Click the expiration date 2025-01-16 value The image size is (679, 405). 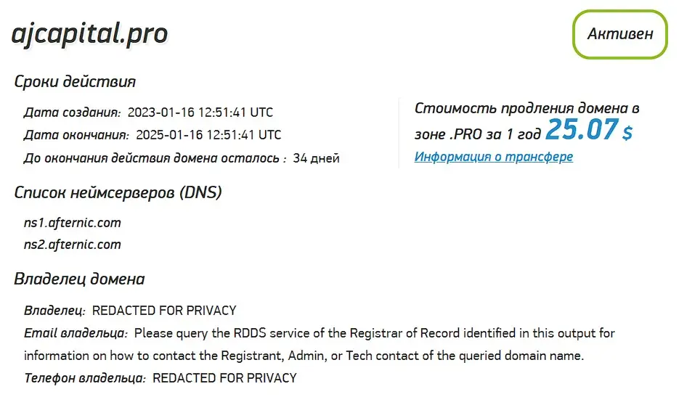(208, 135)
